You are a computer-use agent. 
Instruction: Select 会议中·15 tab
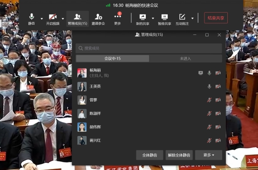click(112, 59)
